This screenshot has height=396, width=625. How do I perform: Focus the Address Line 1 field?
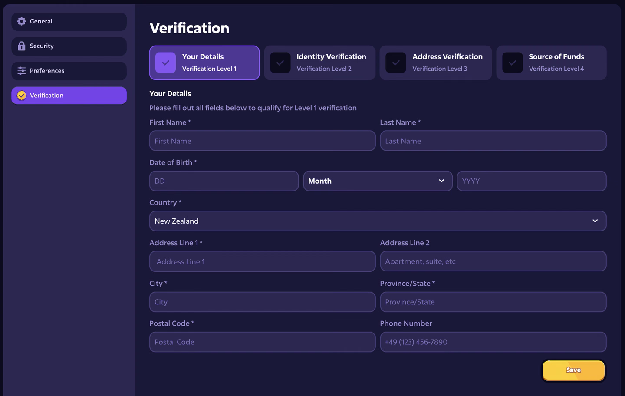click(x=262, y=261)
